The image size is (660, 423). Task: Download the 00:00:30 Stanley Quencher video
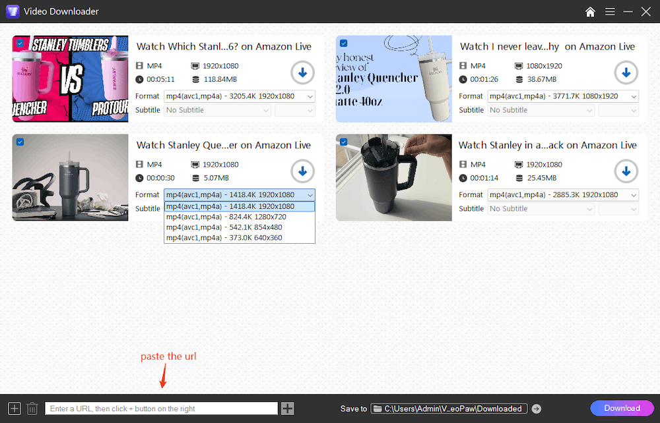[302, 171]
